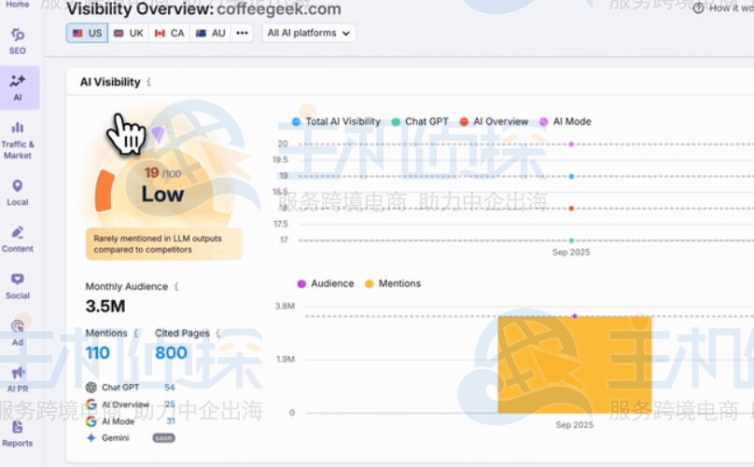Open the SEO section in sidebar
This screenshot has height=467, width=754.
[18, 41]
